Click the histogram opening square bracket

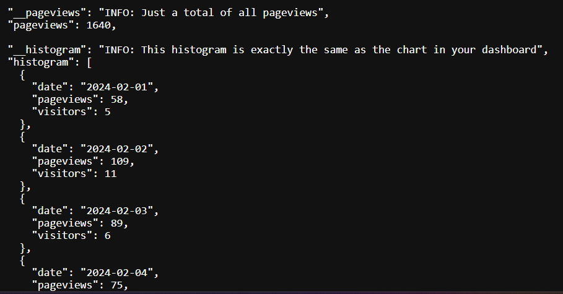pyautogui.click(x=89, y=63)
